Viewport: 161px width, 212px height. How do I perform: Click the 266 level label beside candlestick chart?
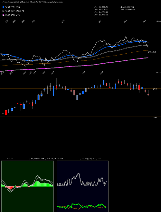click(155, 117)
